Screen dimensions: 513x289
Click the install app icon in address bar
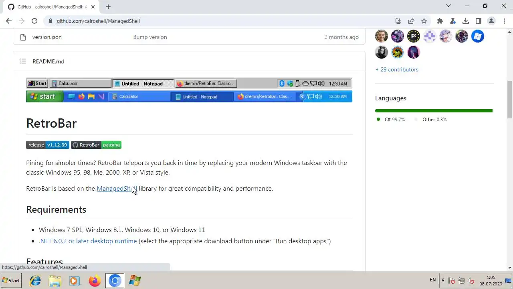tap(398, 21)
